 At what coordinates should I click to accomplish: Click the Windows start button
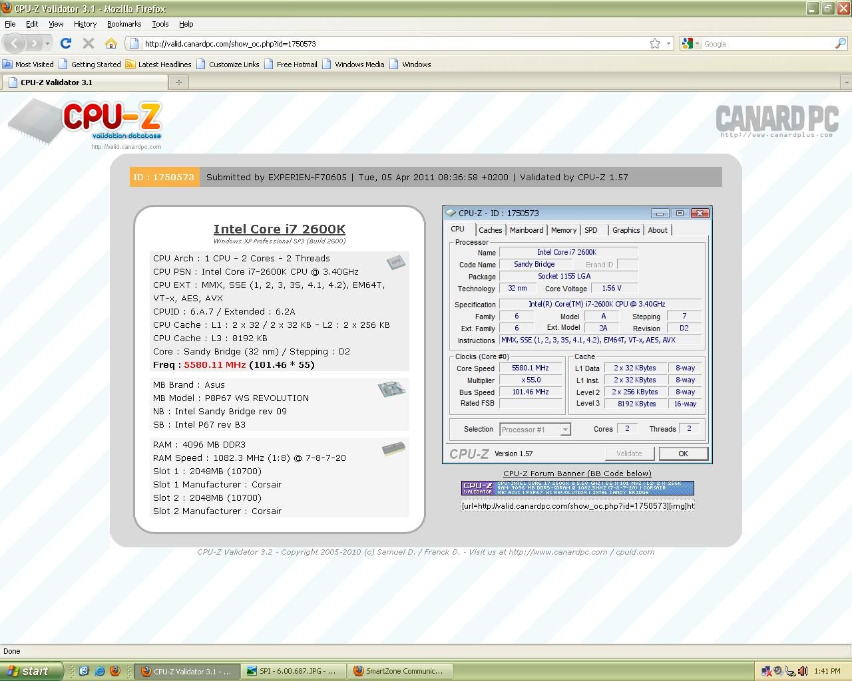(x=31, y=671)
